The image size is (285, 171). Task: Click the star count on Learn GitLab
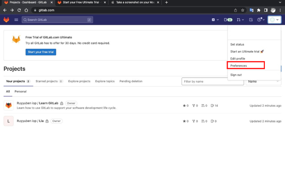[x=186, y=106]
